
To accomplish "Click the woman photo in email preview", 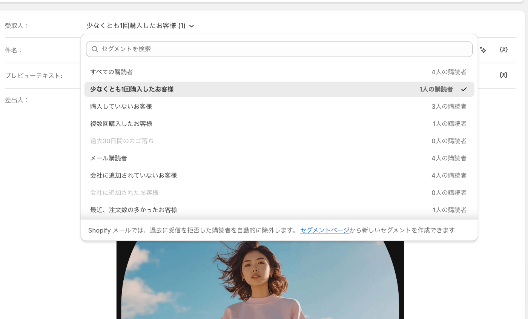I will click(x=260, y=280).
